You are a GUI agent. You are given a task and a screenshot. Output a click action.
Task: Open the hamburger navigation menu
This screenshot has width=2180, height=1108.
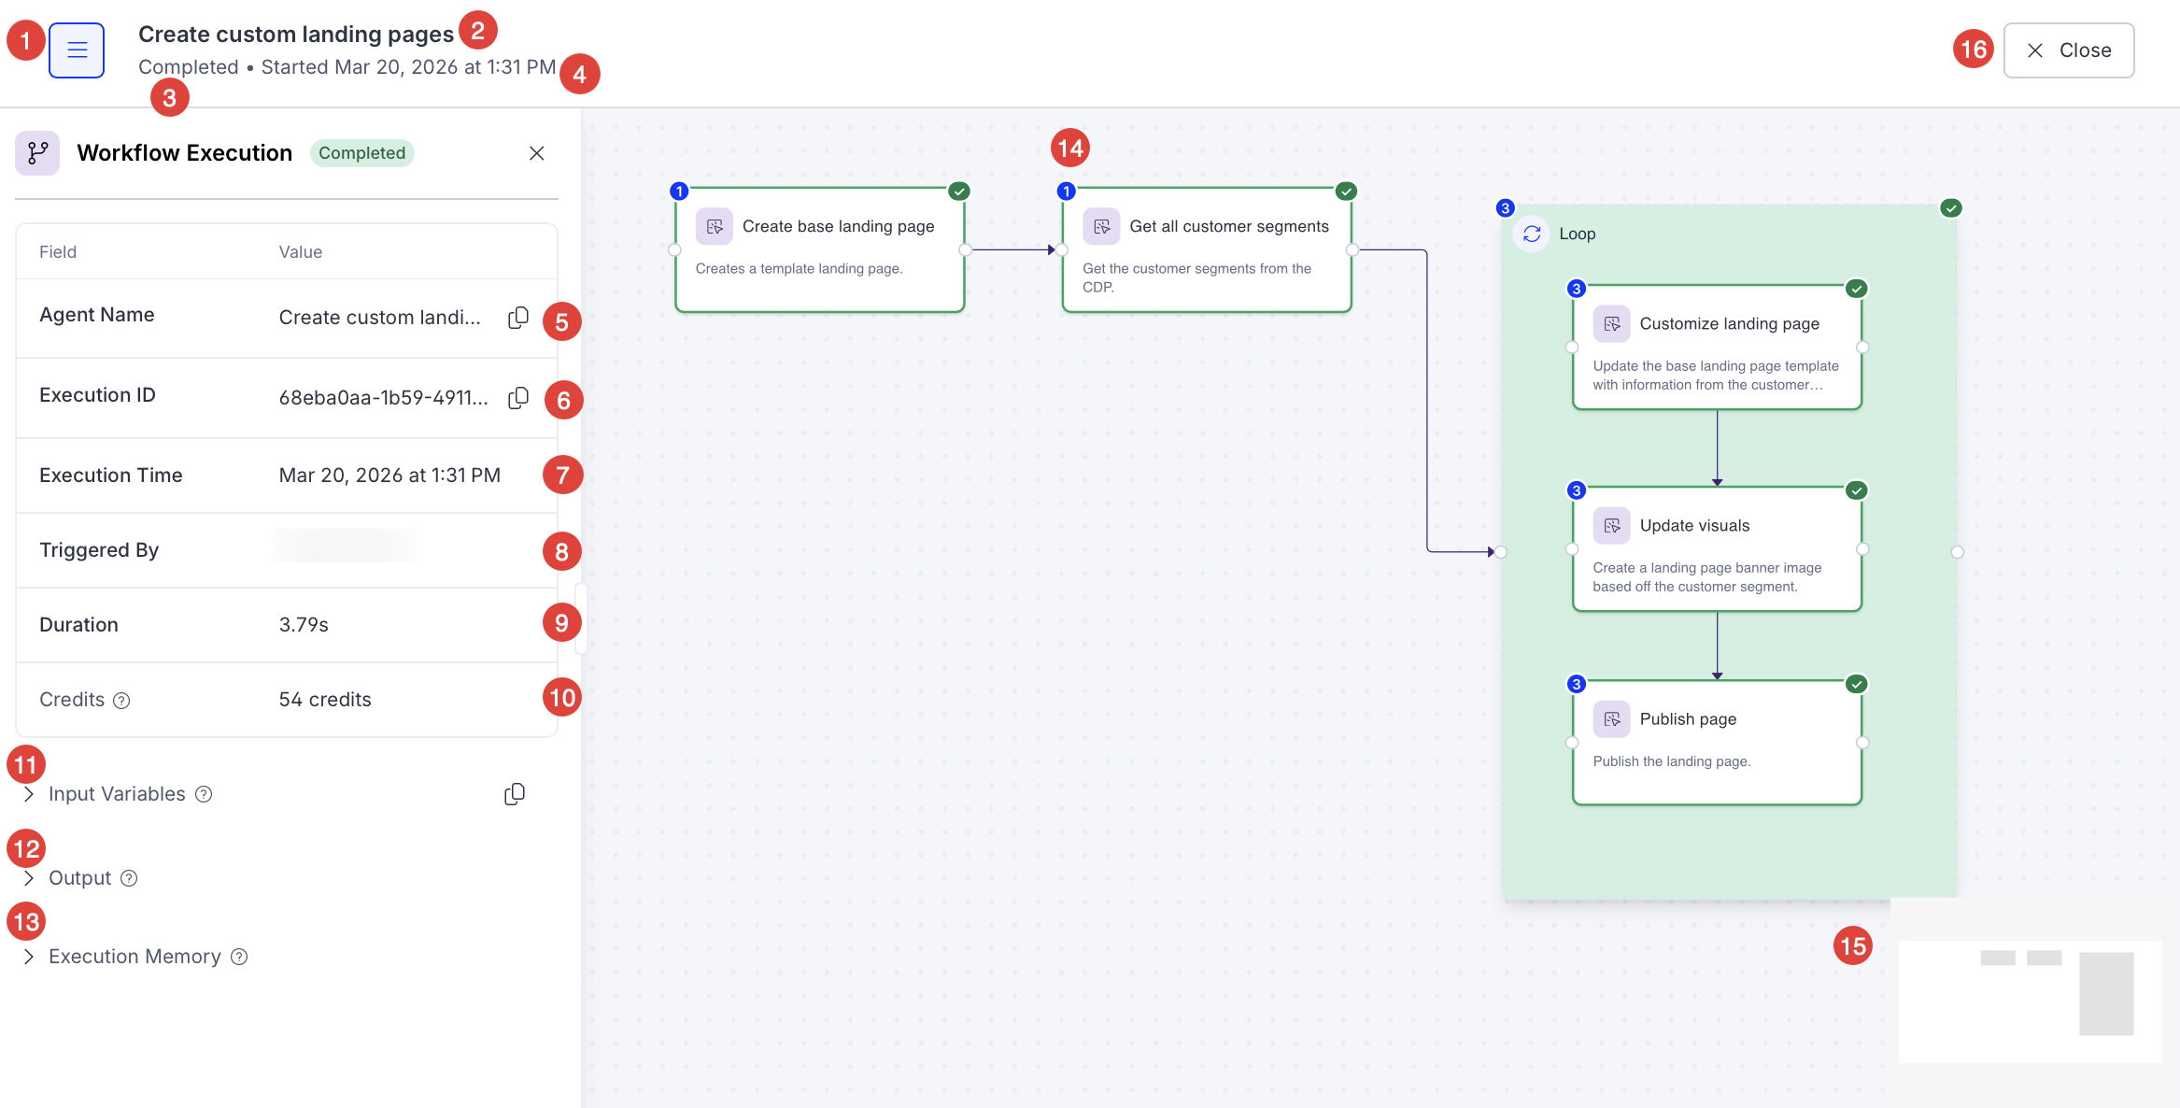point(76,50)
